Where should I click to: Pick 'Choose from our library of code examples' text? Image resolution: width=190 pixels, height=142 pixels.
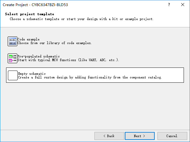tap(55, 43)
